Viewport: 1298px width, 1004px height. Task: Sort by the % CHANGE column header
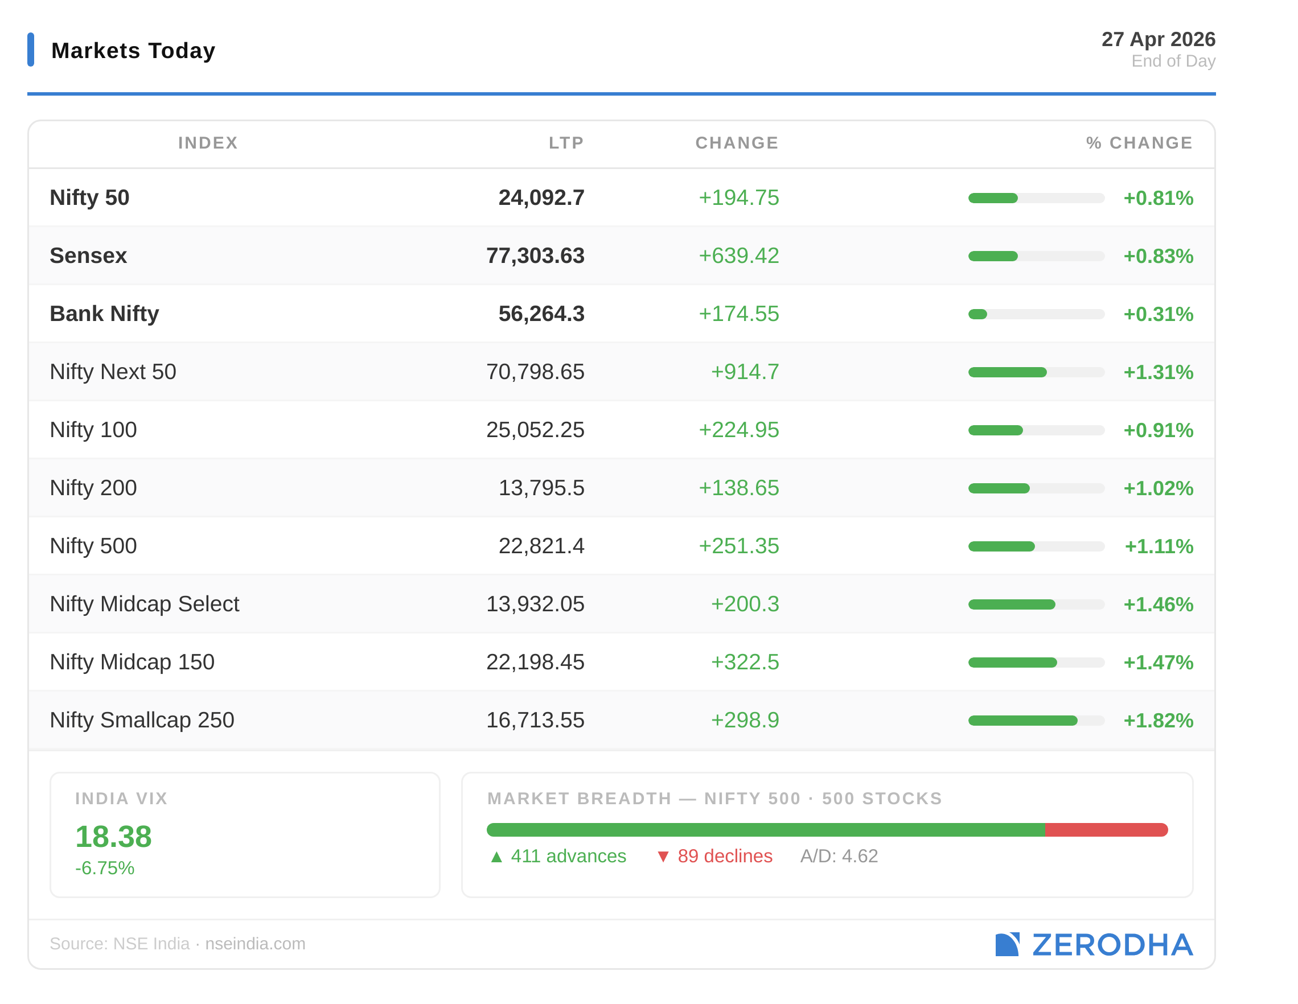(1139, 143)
